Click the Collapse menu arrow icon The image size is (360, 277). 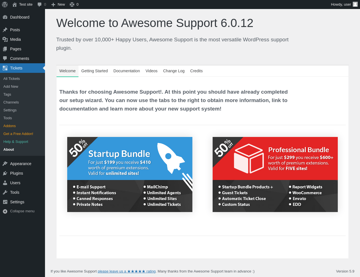click(5, 211)
